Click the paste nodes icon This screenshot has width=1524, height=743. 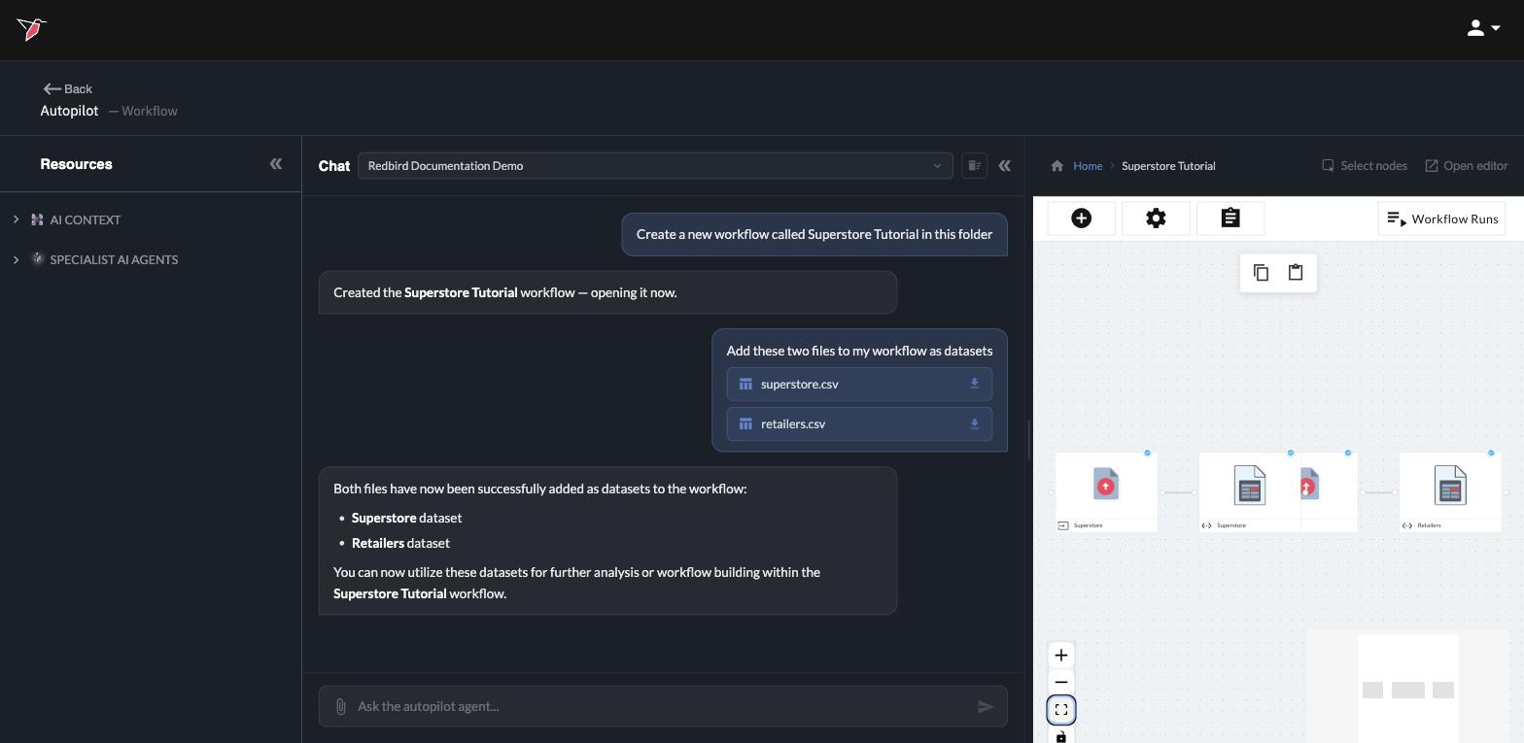1296,273
